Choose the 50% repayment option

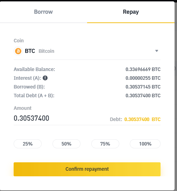coord(66,144)
